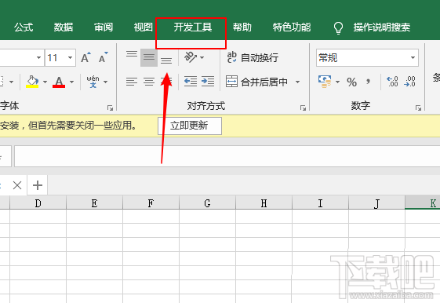Increase indent icon
The width and height of the screenshot is (440, 303).
208,82
